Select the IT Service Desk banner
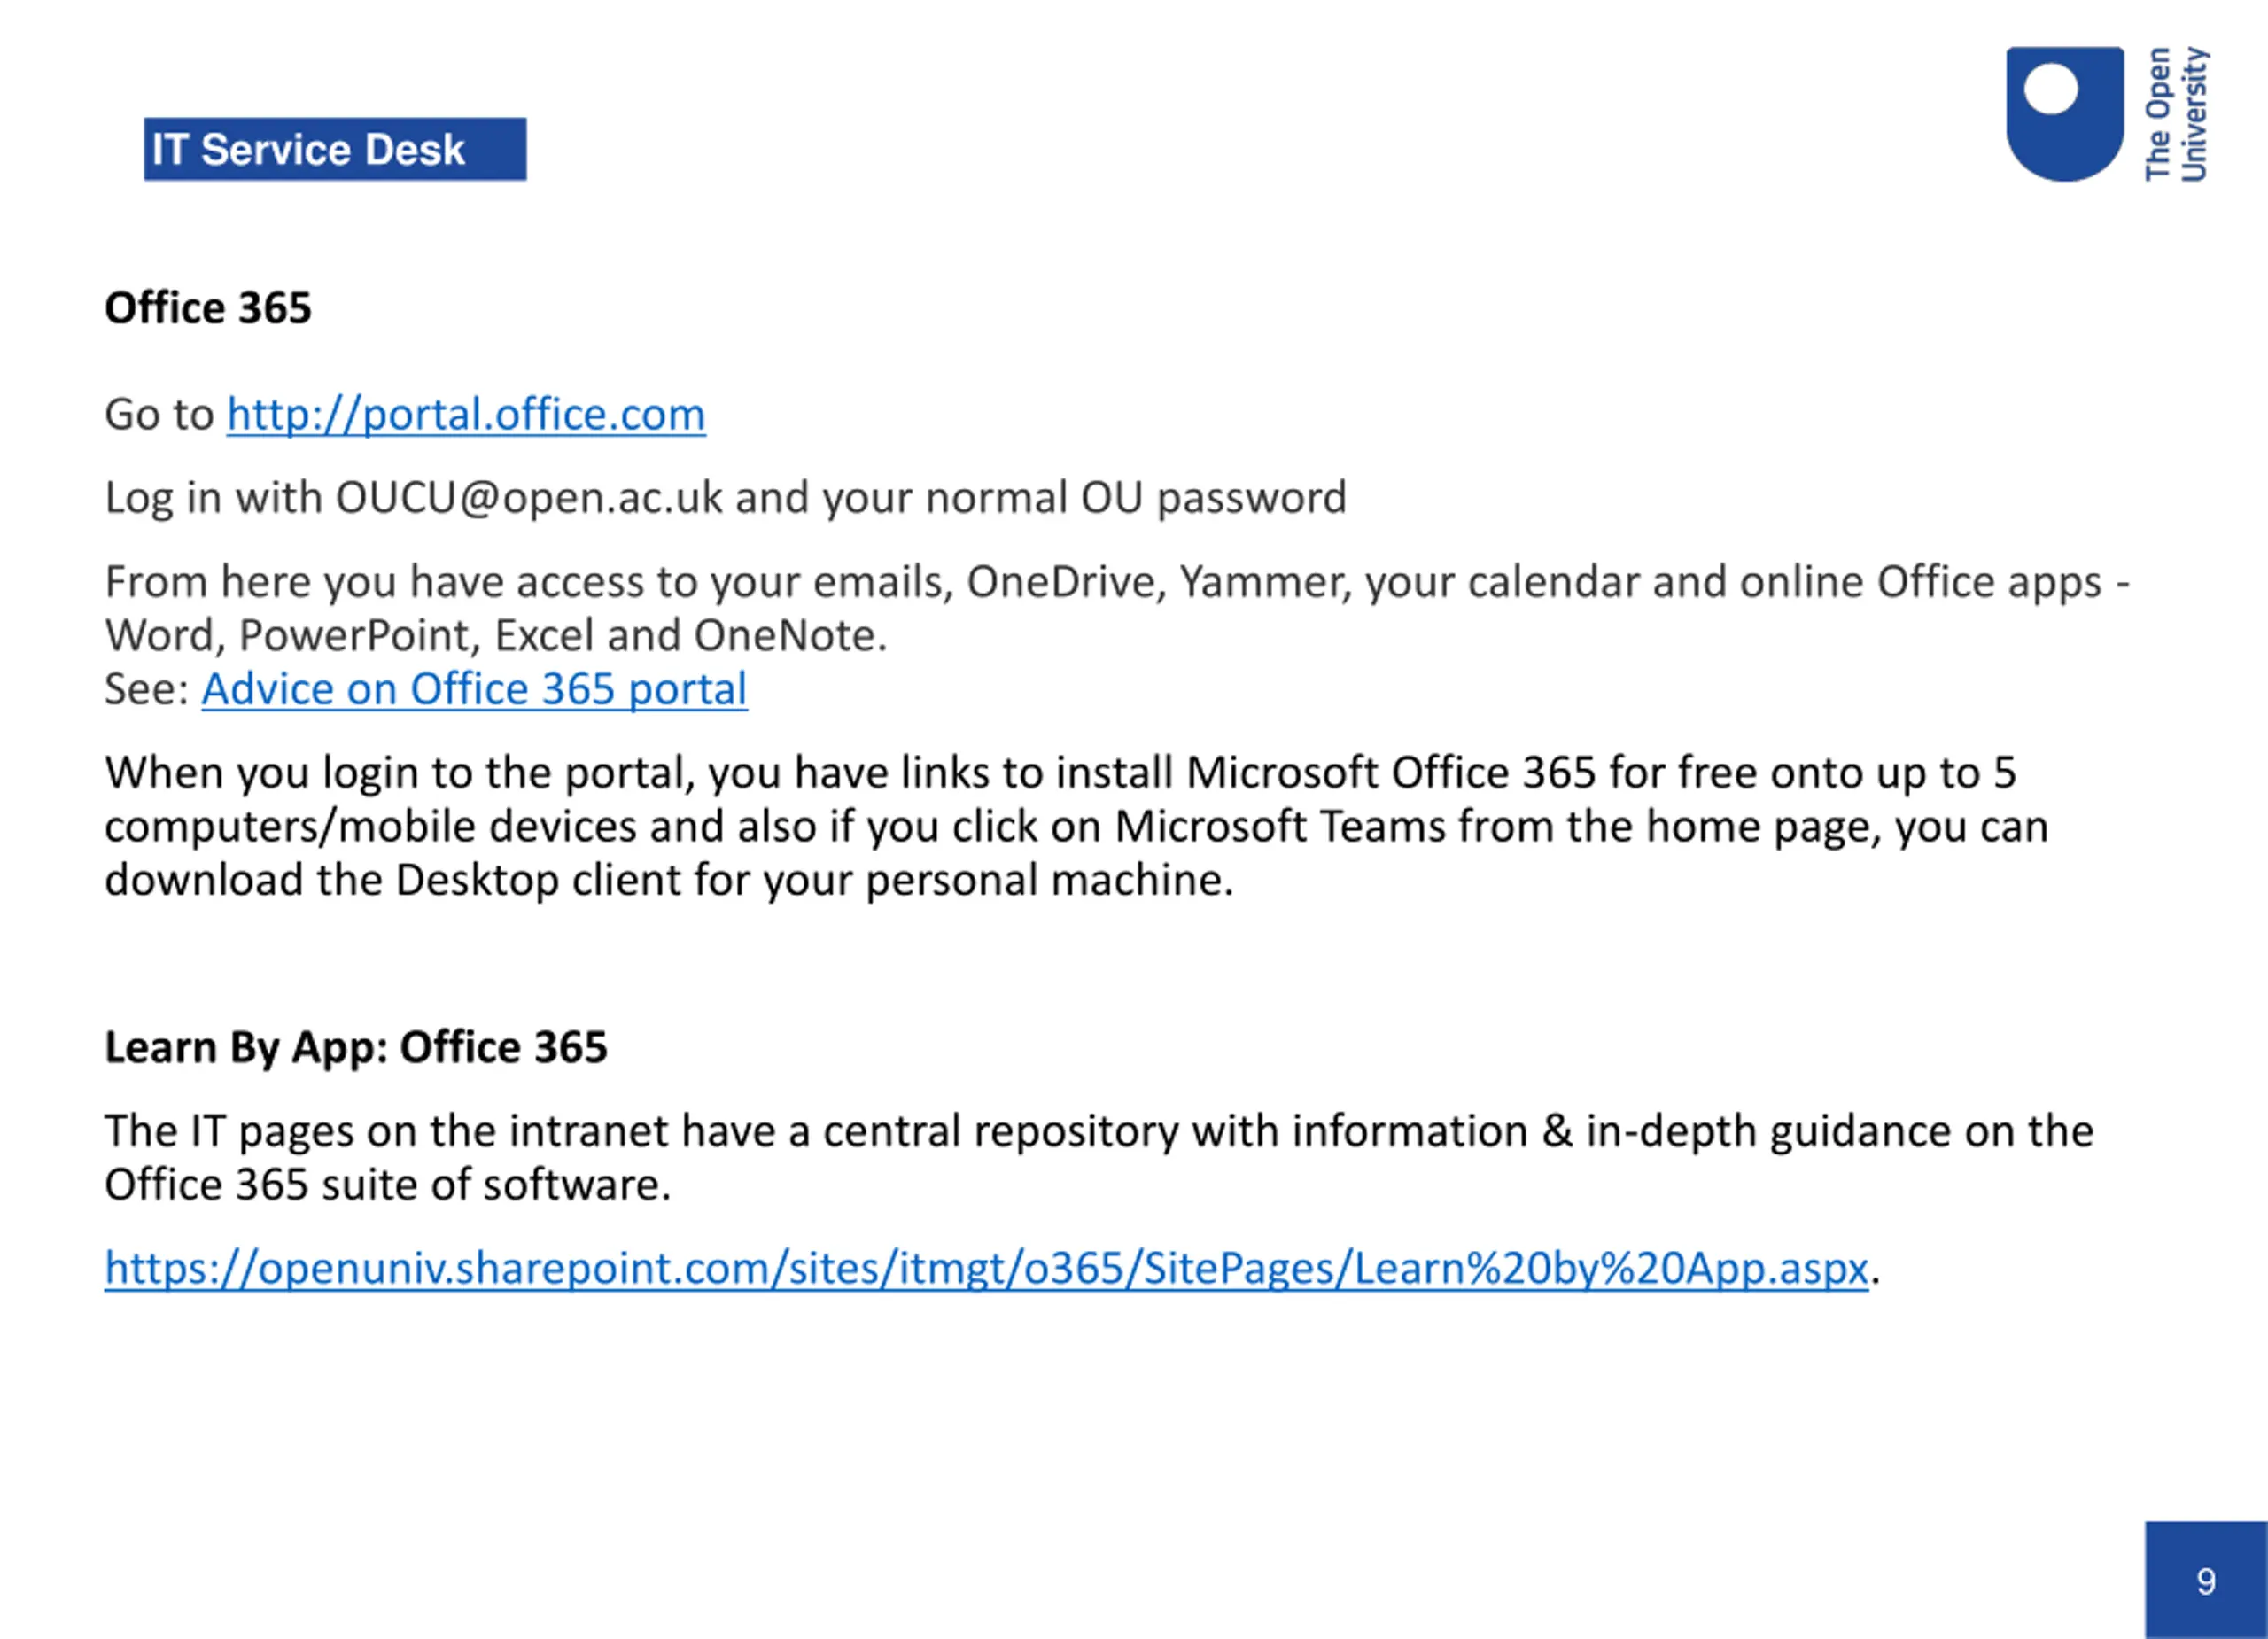Screen dimensions: 2268x1639 [335, 150]
